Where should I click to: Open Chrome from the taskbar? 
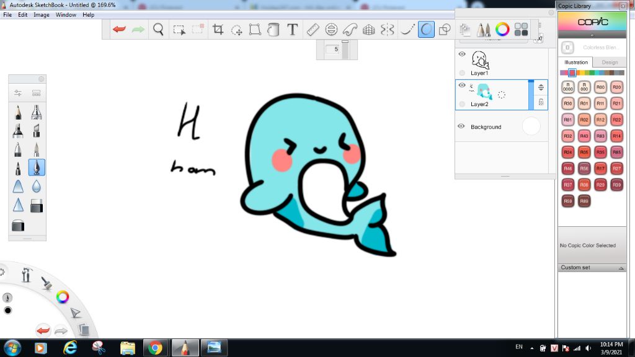click(x=154, y=348)
